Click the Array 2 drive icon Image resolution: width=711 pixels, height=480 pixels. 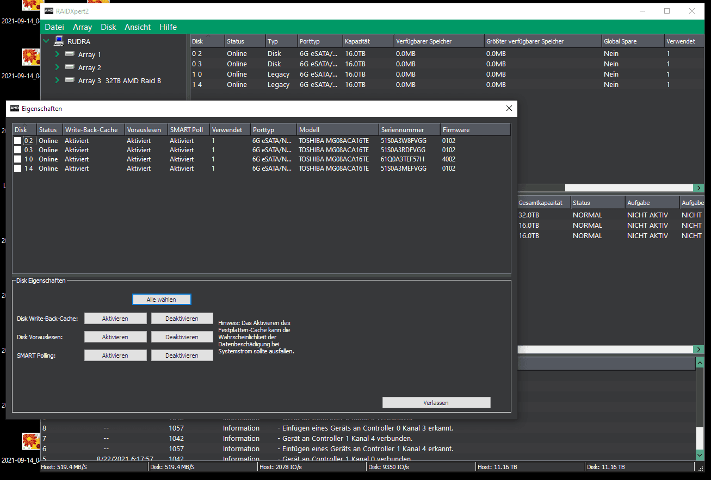[70, 67]
